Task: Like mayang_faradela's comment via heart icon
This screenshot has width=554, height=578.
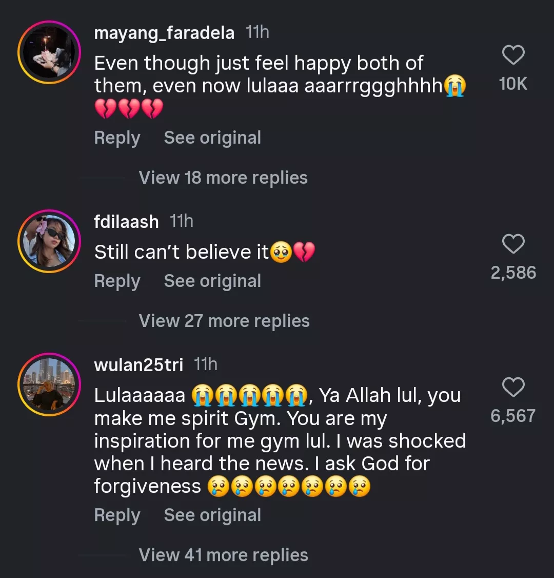Action: pyautogui.click(x=513, y=54)
